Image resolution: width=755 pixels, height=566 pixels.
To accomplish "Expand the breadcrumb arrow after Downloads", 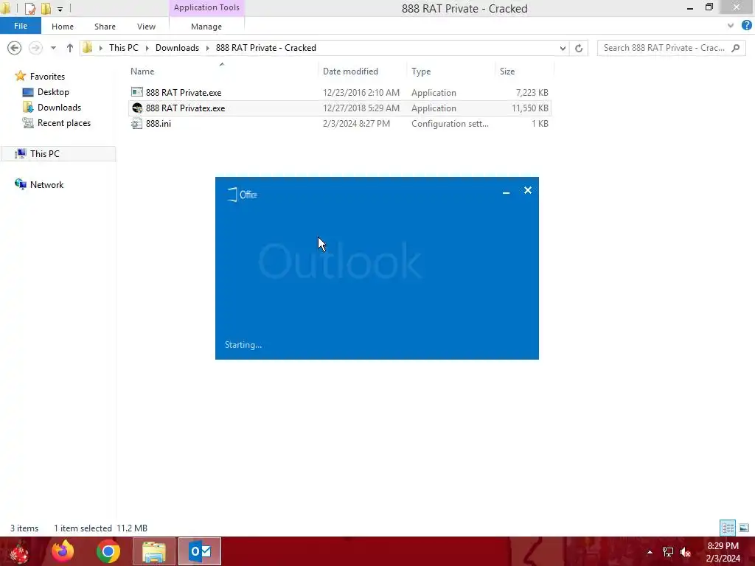I will (x=207, y=48).
